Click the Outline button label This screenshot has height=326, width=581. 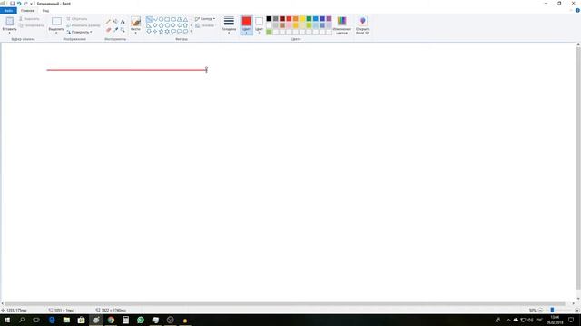click(206, 19)
